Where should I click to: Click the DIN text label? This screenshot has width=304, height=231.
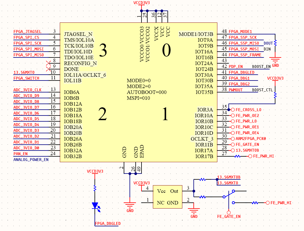267,49
